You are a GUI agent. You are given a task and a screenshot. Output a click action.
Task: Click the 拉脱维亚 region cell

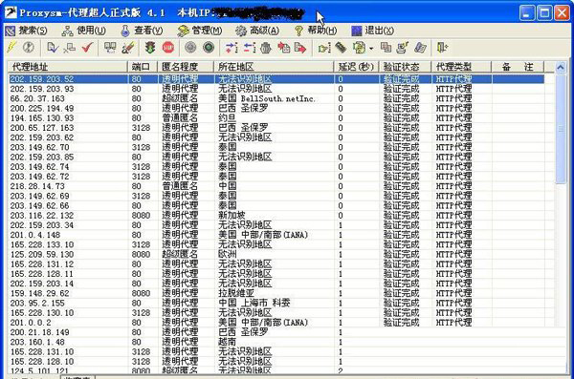point(236,293)
